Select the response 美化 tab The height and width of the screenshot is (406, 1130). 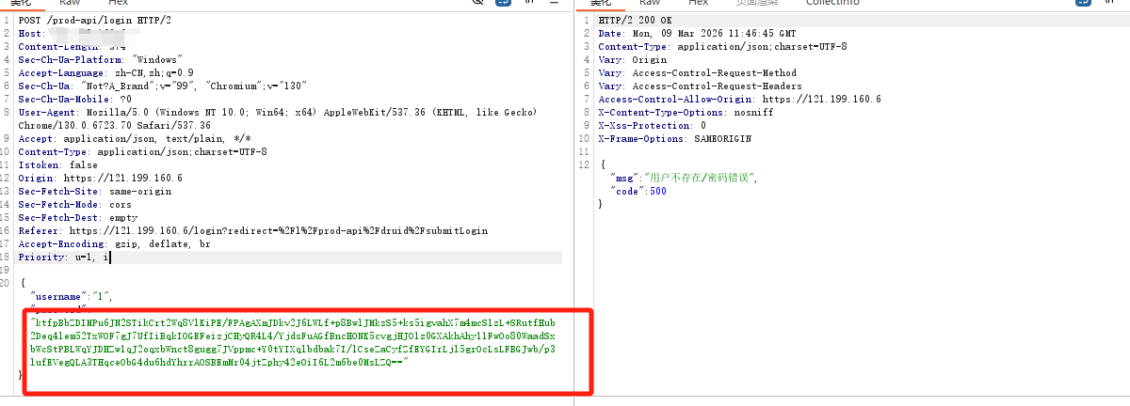tap(601, 3)
